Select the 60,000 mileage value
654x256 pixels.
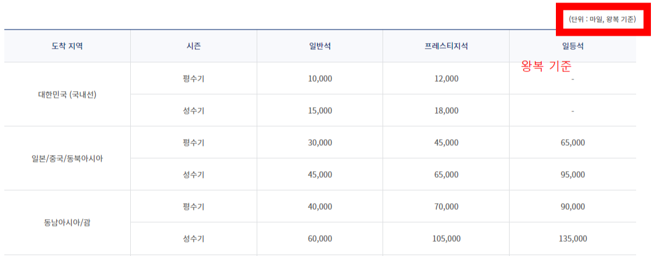320,239
